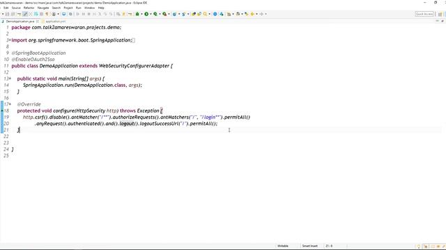Image resolution: width=446 pixels, height=250 pixels.
Task: Open the Help menu
Action: (101, 8)
